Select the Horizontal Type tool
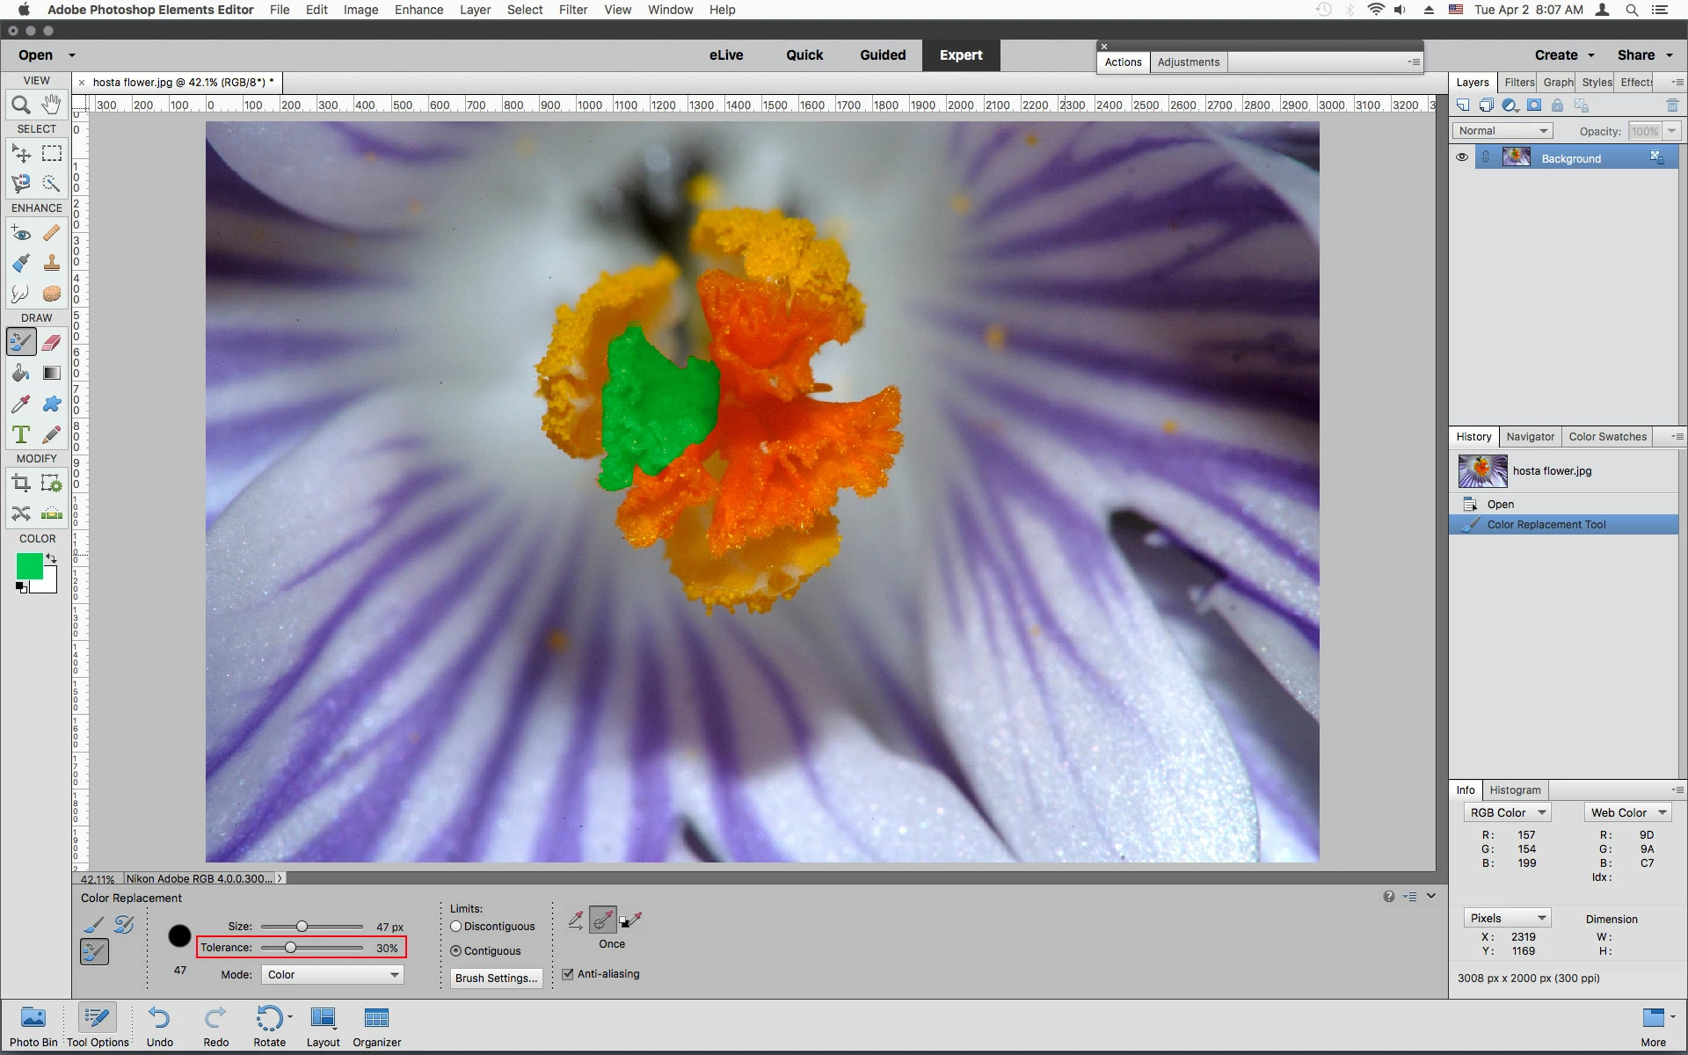Image resolution: width=1688 pixels, height=1055 pixels. [x=20, y=434]
